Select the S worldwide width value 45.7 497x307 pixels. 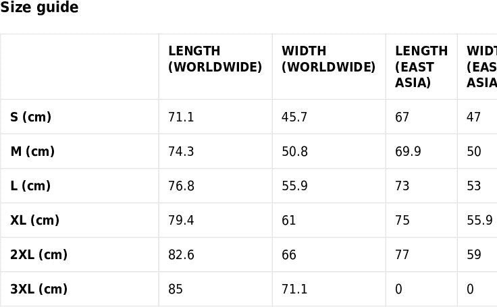tap(294, 117)
